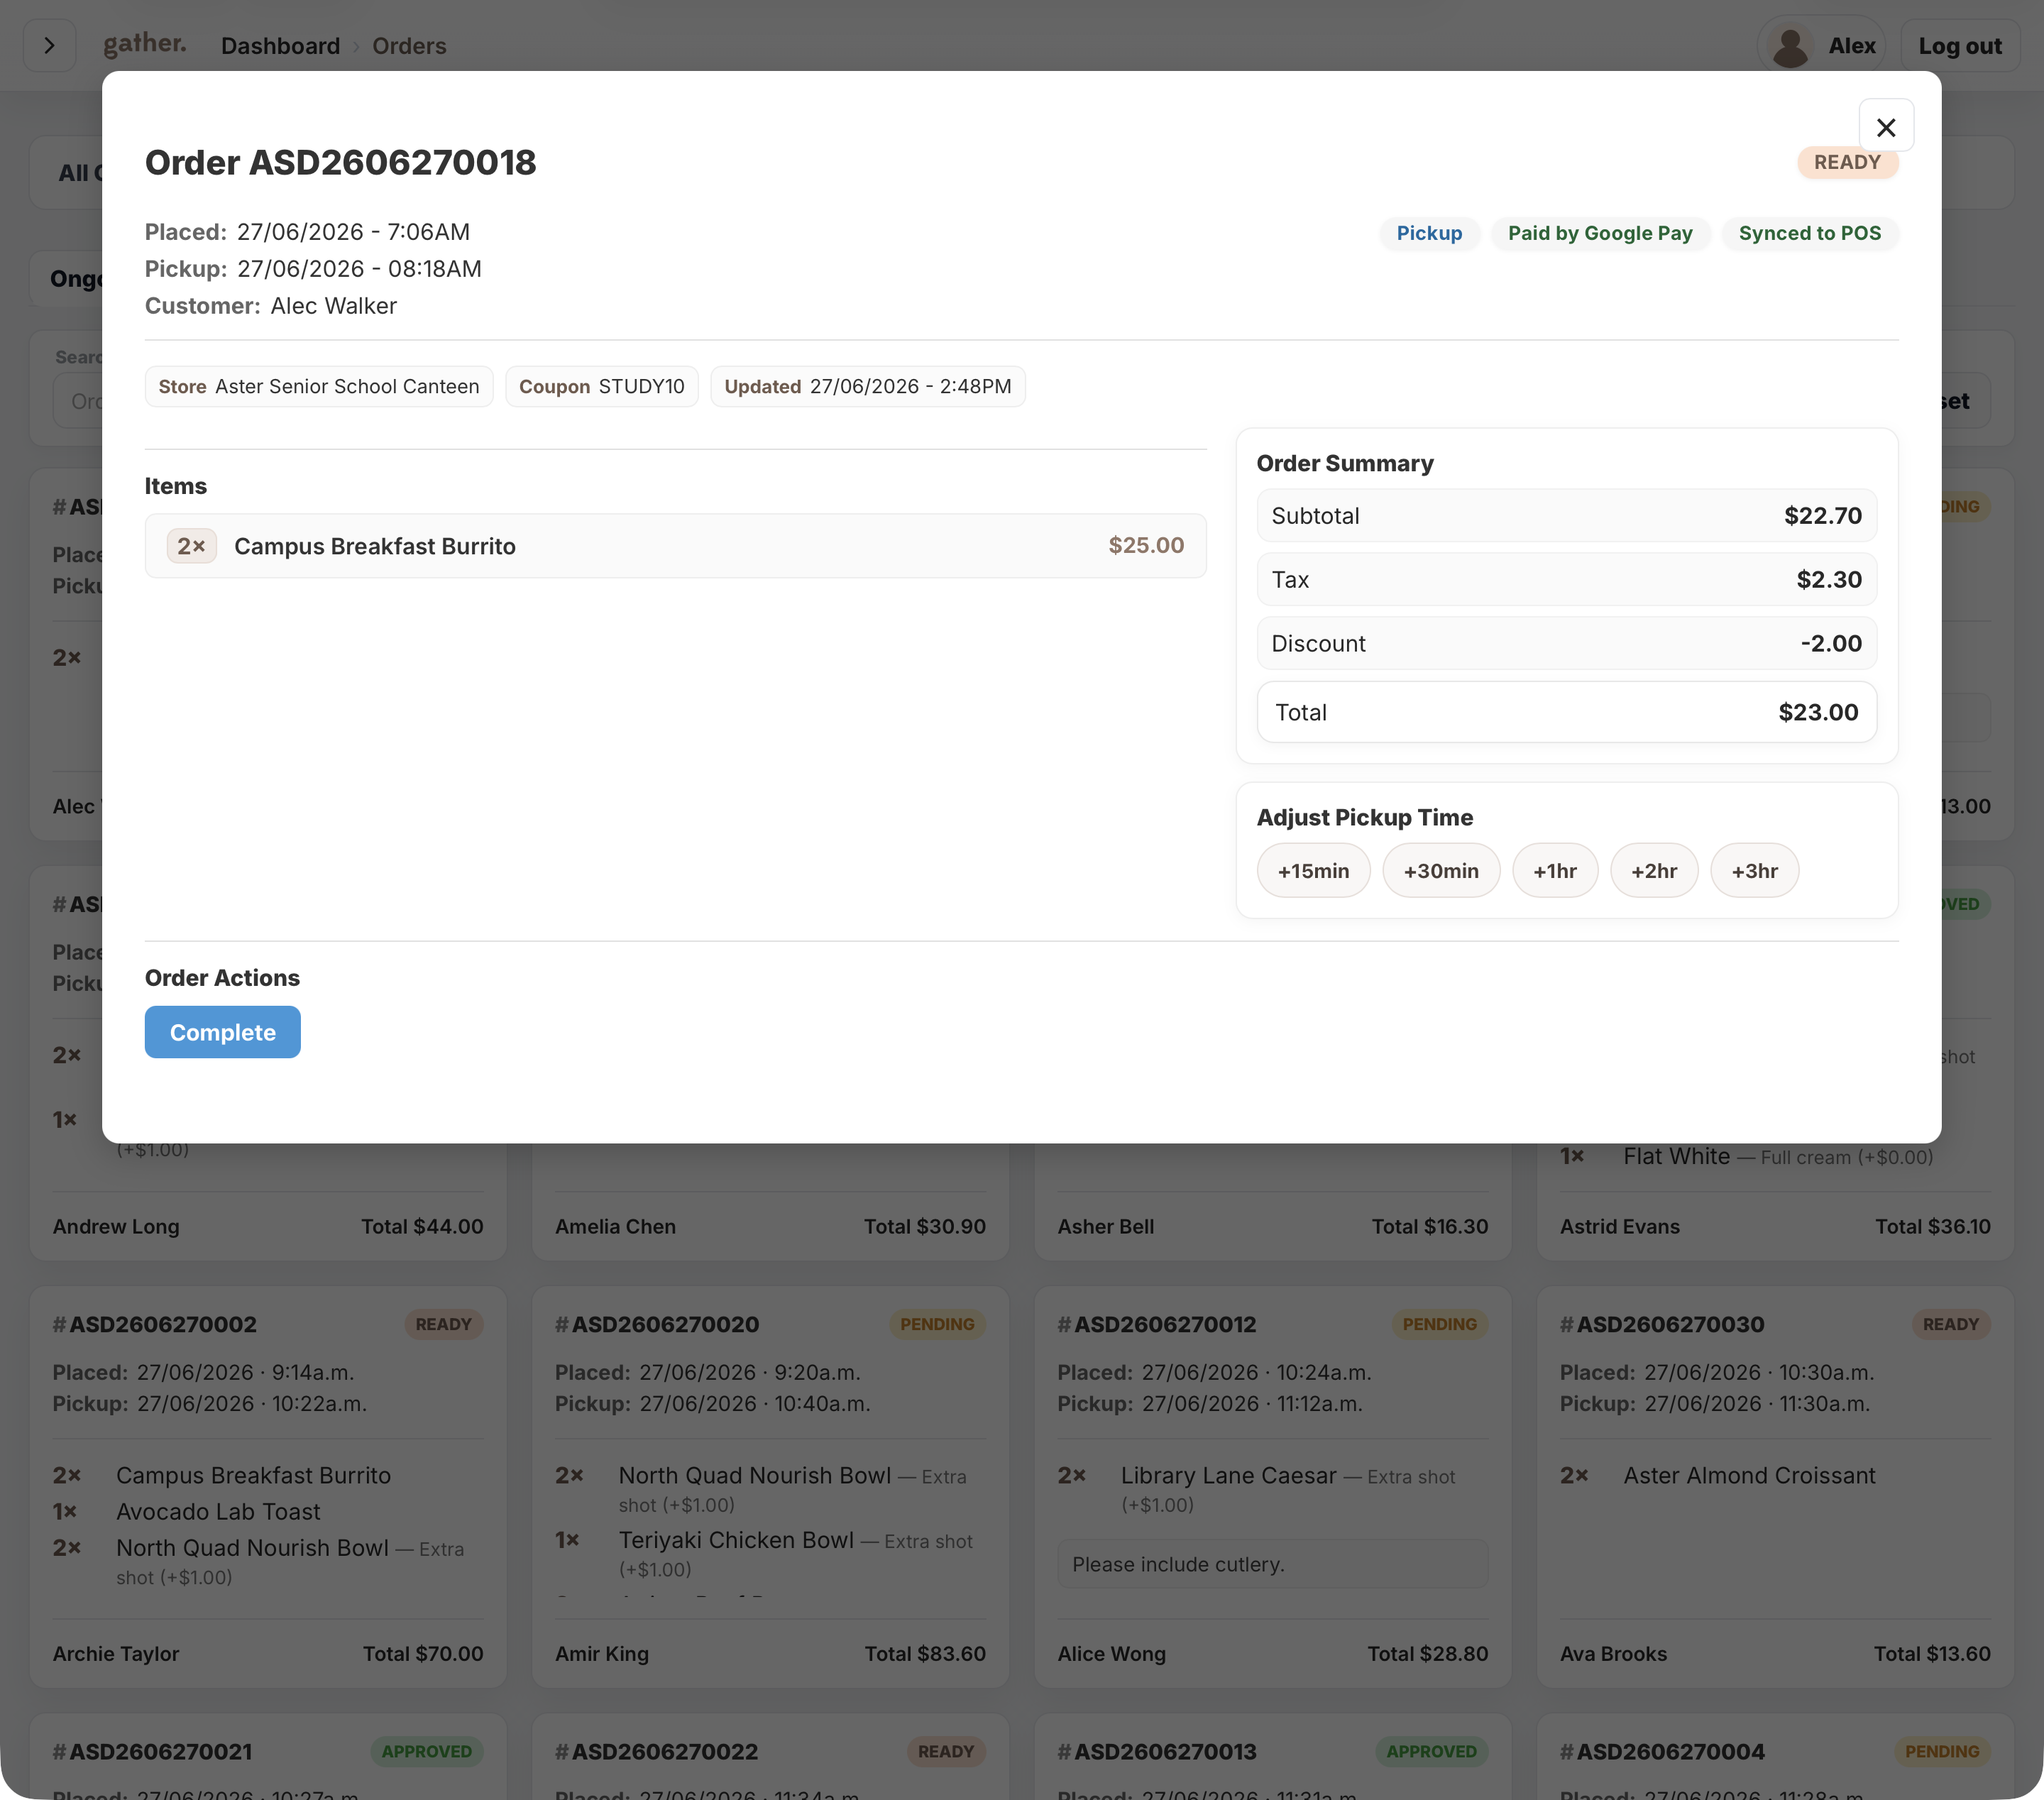Image resolution: width=2044 pixels, height=1800 pixels.
Task: Open order card #ASD2606270021
Action: tap(268, 1756)
